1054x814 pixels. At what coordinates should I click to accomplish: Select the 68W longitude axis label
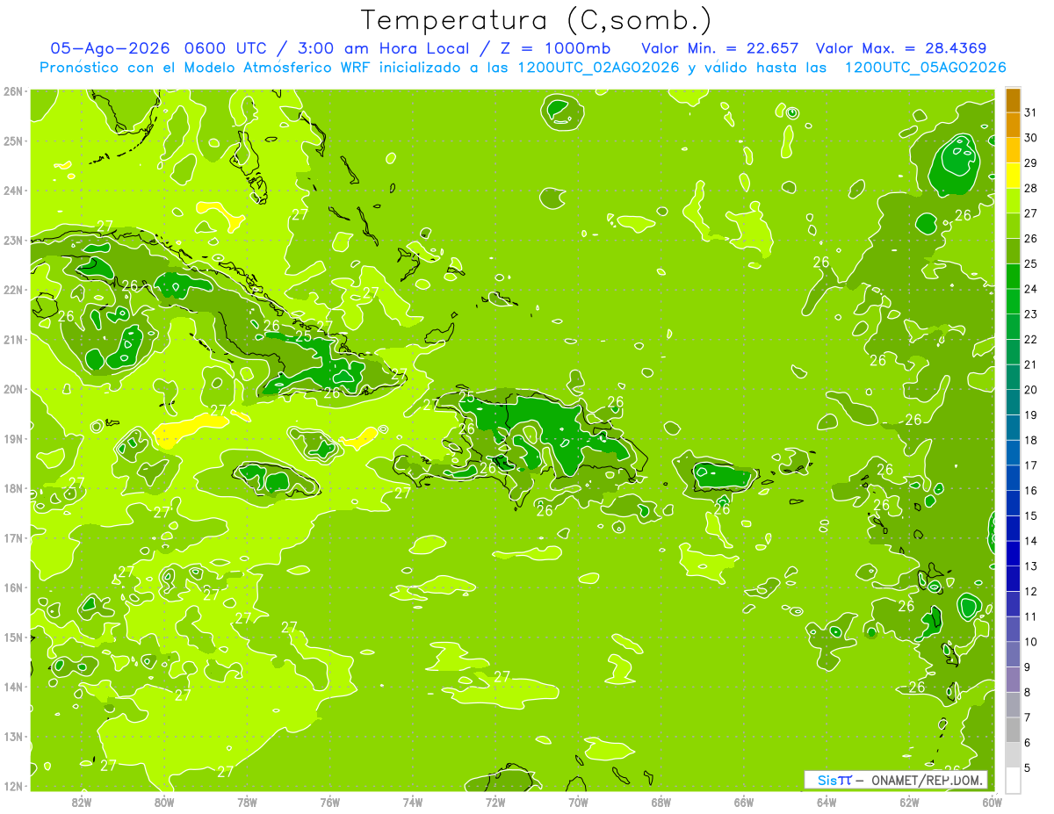point(661,802)
